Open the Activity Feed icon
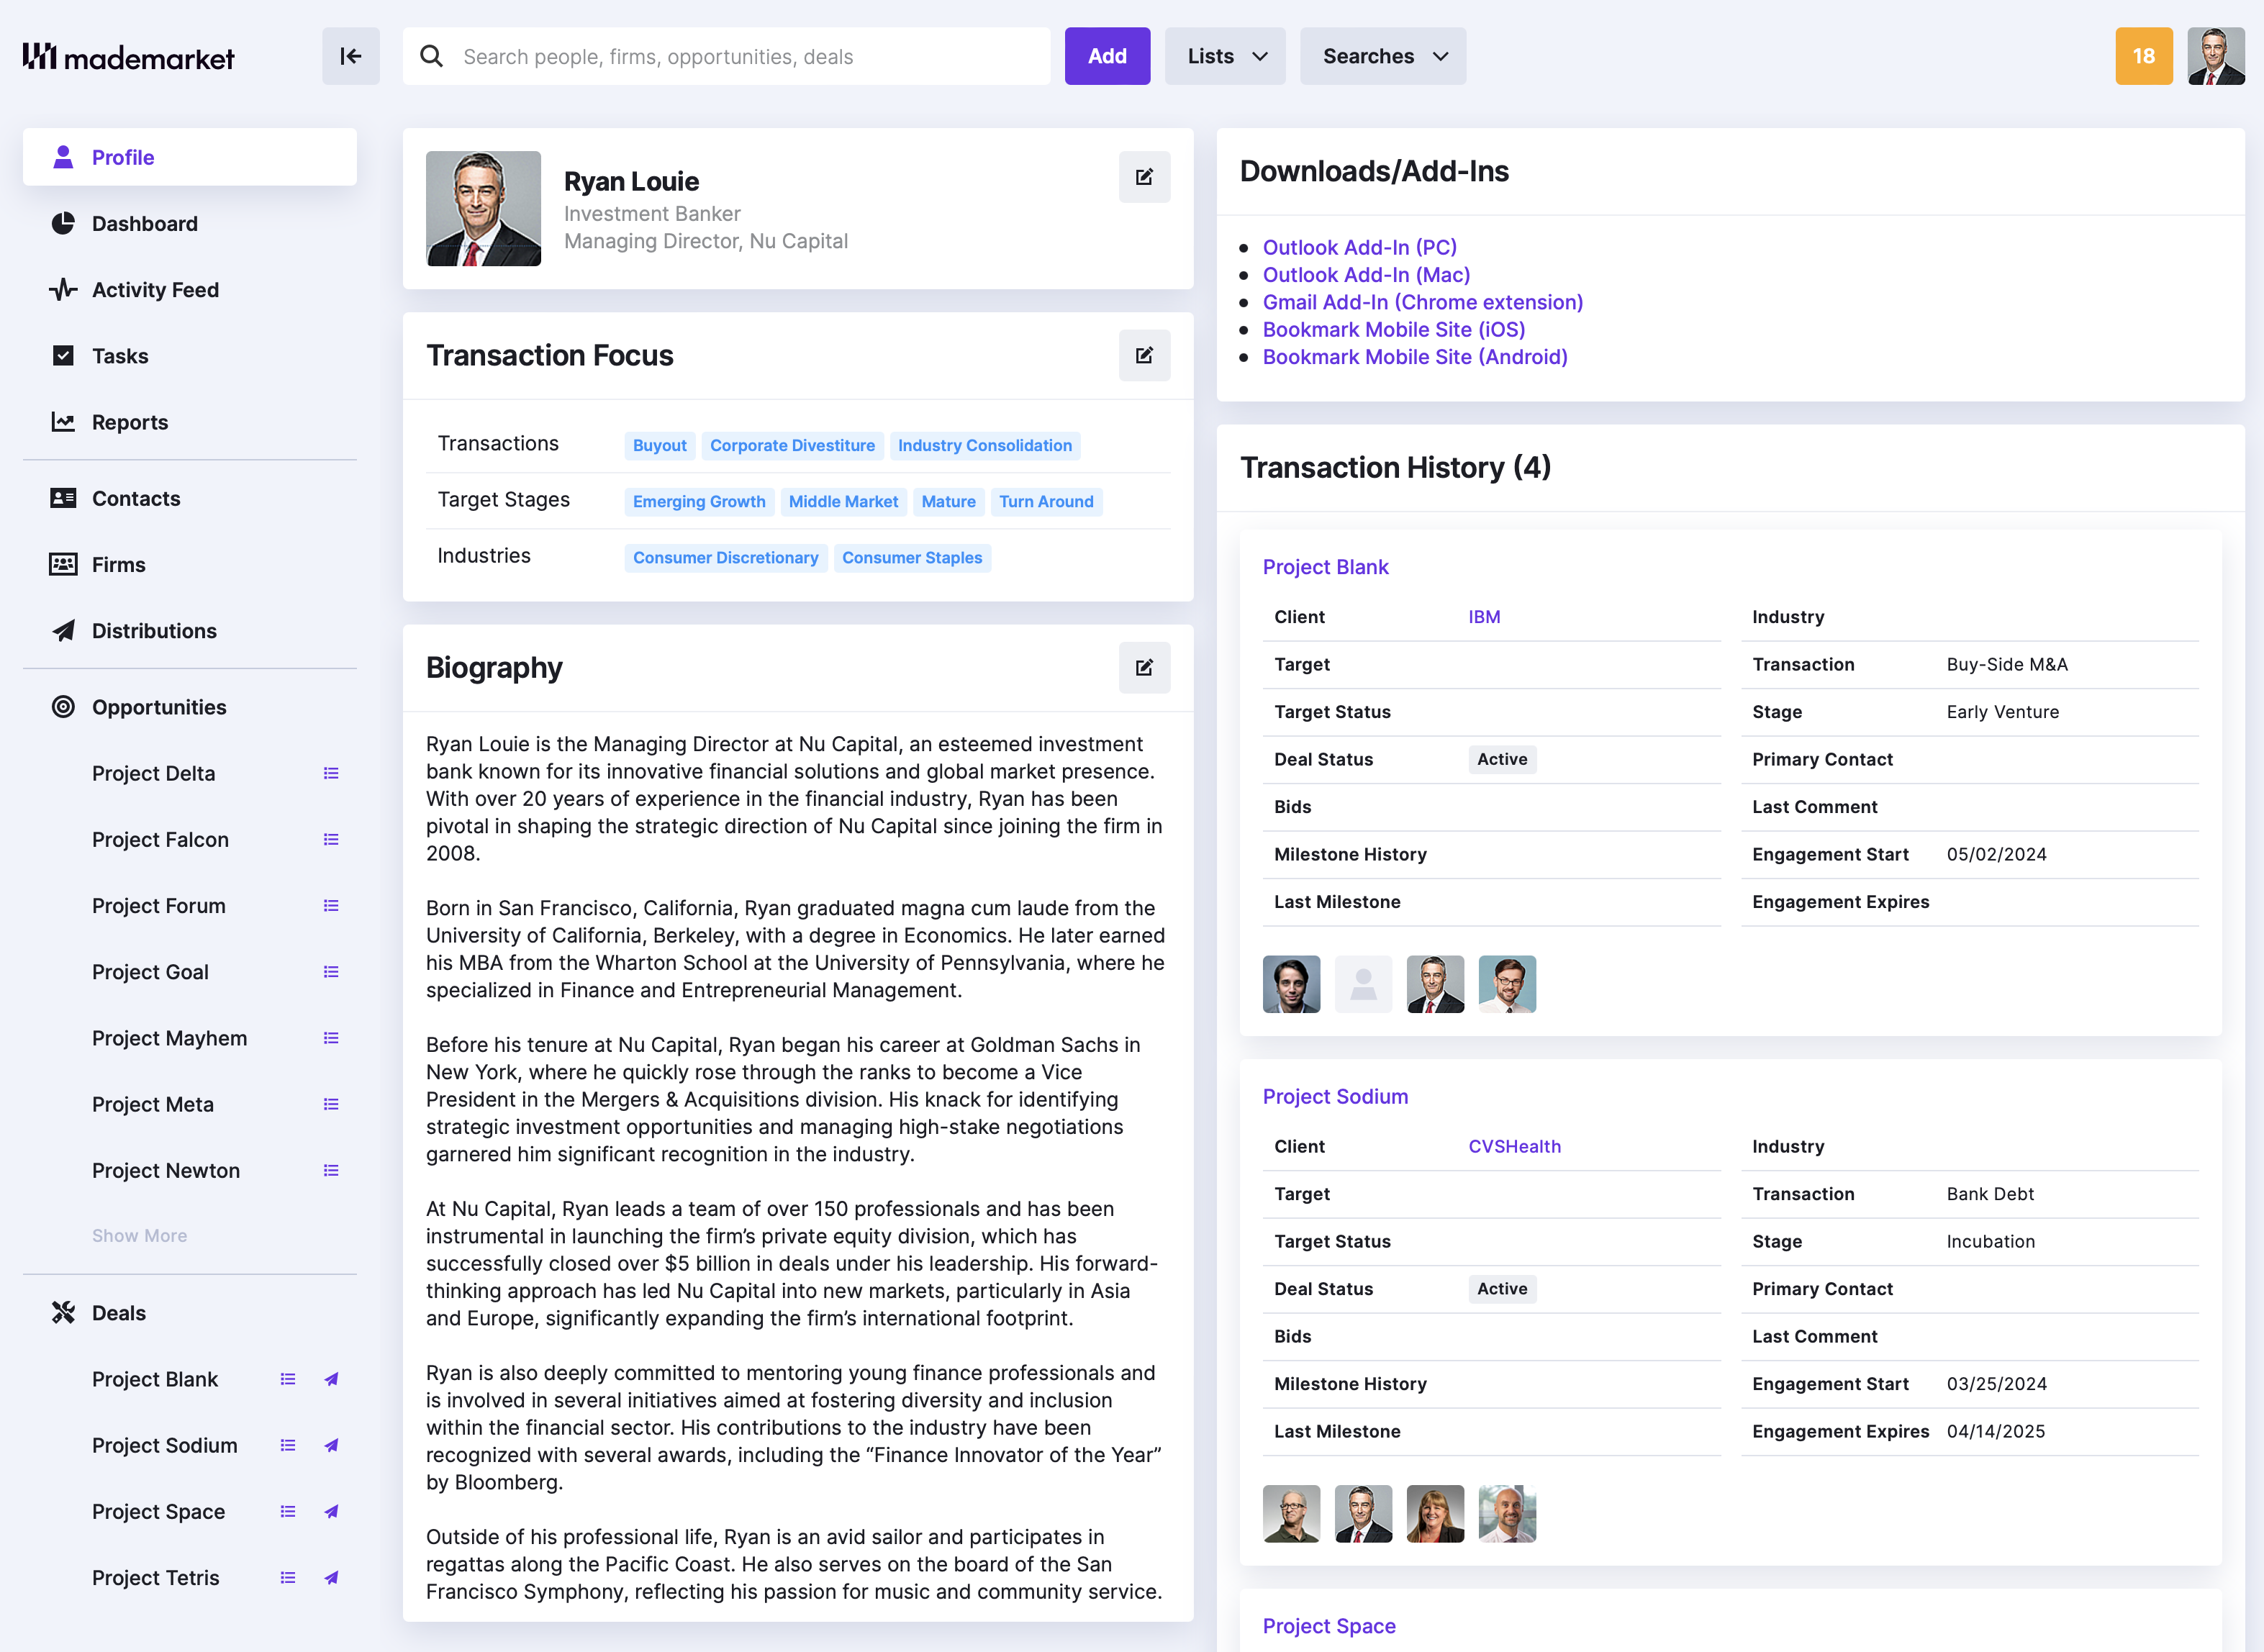Viewport: 2264px width, 1652px height. [x=63, y=290]
